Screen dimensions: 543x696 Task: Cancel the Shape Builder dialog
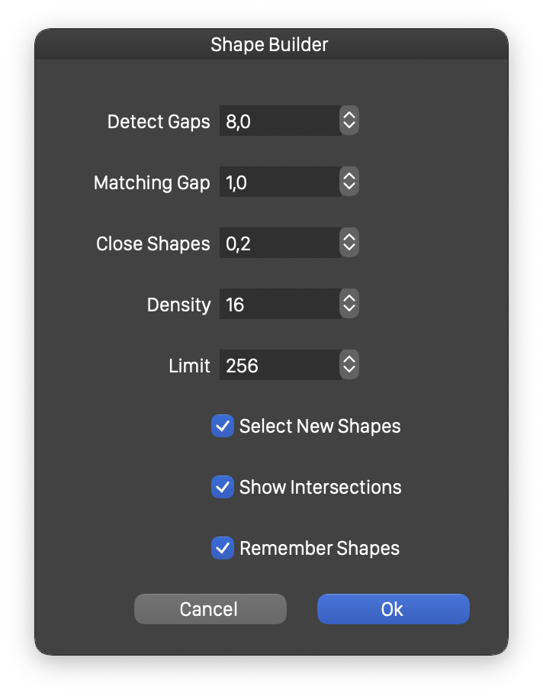pos(210,609)
